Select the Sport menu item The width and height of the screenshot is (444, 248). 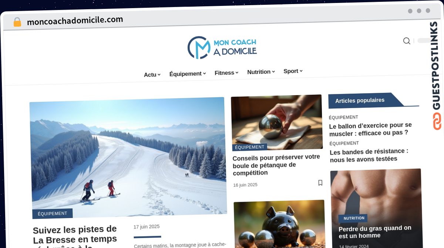(x=293, y=71)
